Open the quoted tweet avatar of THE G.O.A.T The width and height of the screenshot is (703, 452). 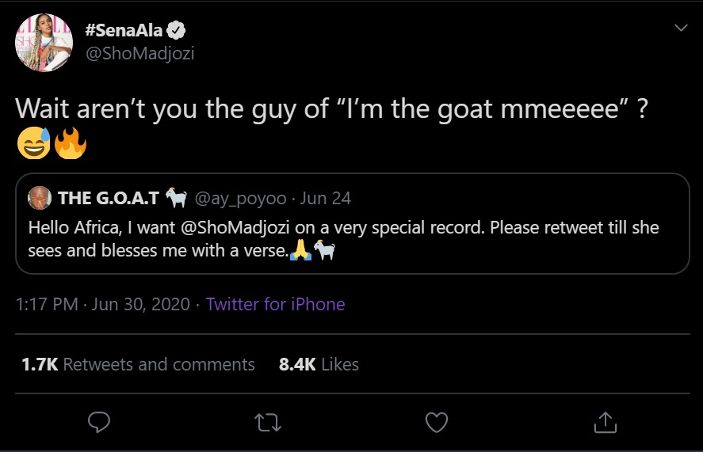pyautogui.click(x=40, y=198)
